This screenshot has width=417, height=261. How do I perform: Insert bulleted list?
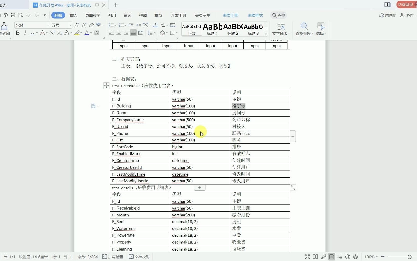(x=111, y=25)
